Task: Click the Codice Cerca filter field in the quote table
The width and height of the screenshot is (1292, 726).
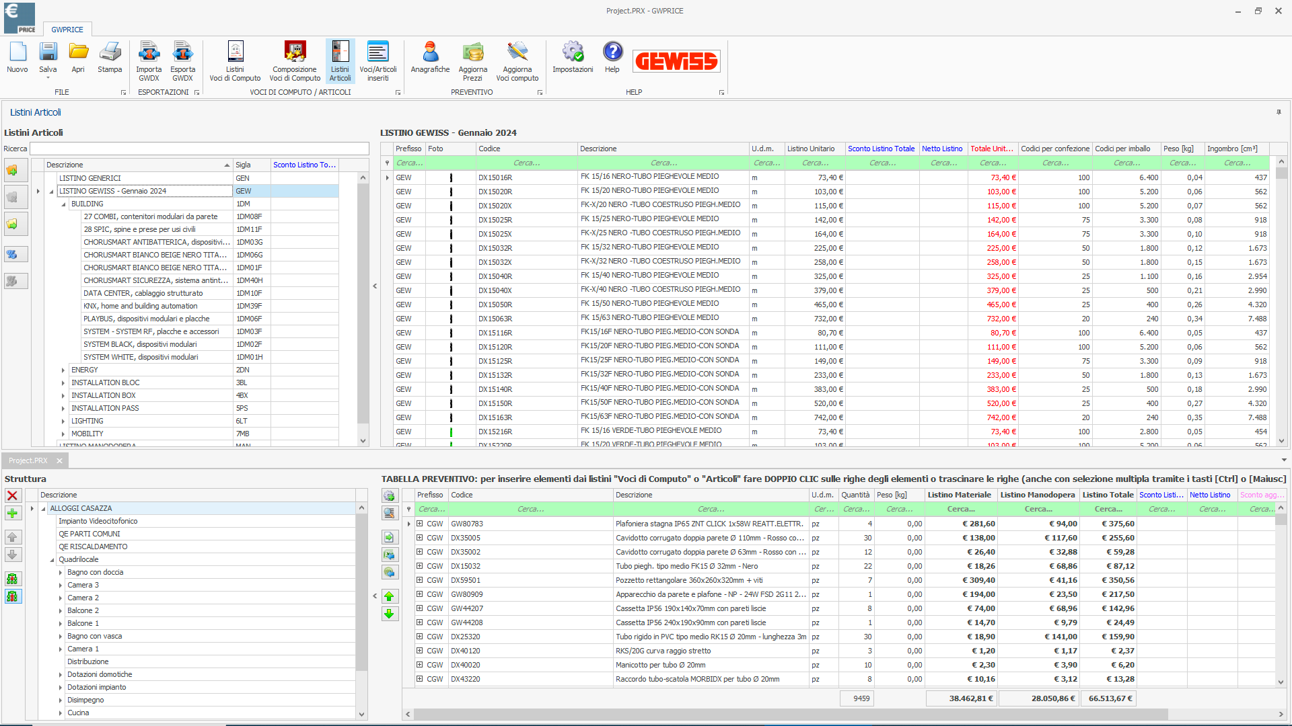Action: coord(530,509)
